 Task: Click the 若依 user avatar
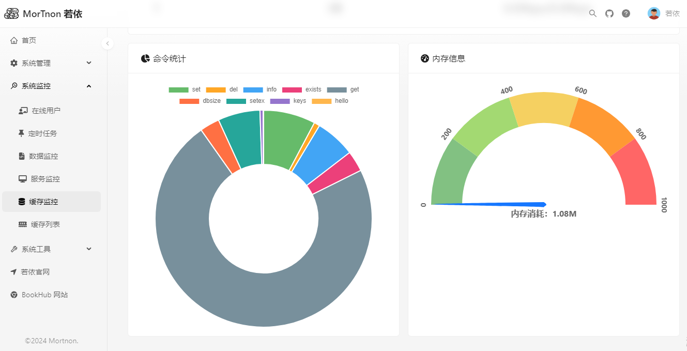tap(653, 13)
